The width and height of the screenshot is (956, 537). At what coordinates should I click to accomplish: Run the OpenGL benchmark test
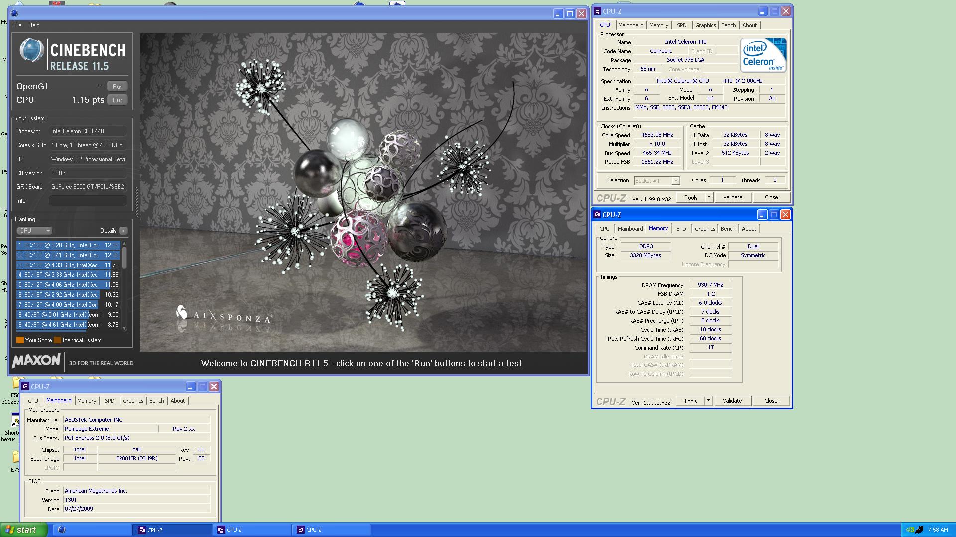pyautogui.click(x=118, y=87)
